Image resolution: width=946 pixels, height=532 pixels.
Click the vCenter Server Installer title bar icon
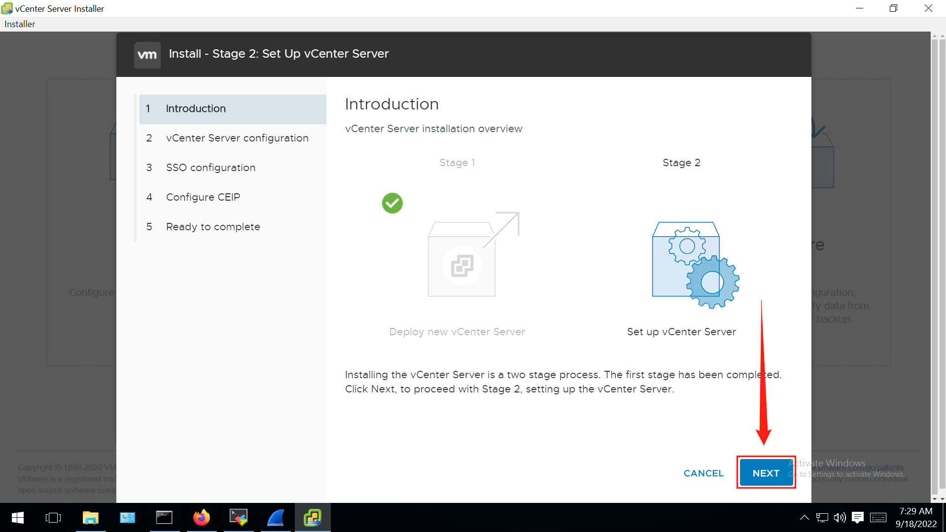coord(7,8)
